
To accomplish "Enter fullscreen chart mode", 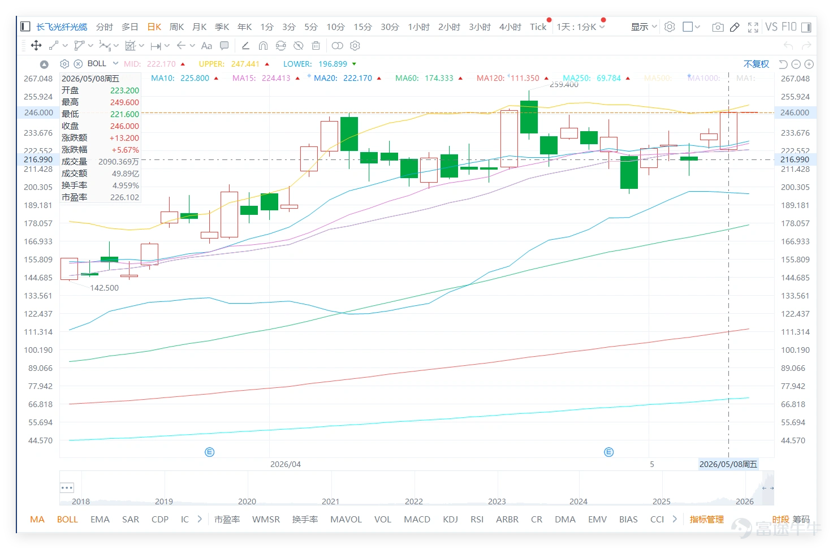I will coord(753,27).
